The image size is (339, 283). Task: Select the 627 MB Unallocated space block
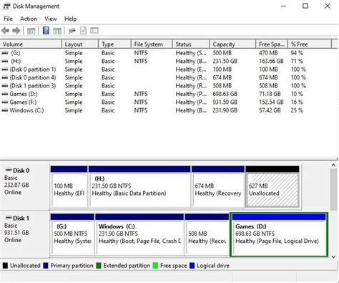point(272,187)
